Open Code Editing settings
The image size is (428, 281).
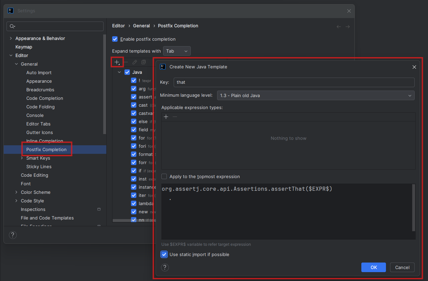[35, 175]
